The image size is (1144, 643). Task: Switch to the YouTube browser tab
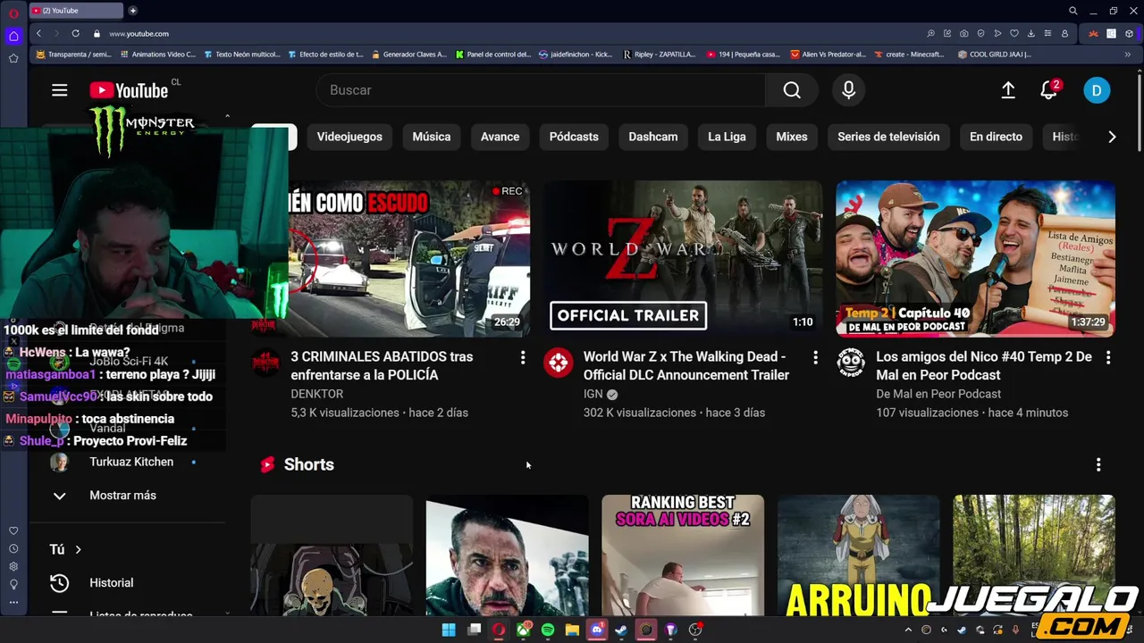point(76,11)
